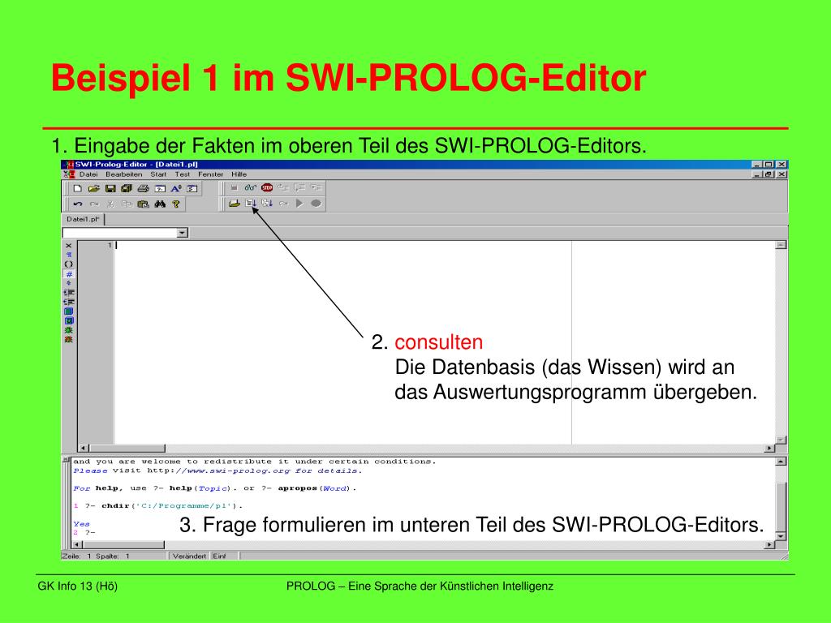Viewport: 831px width, 623px height.
Task: Open the Start menu in the menu bar
Action: pos(158,174)
